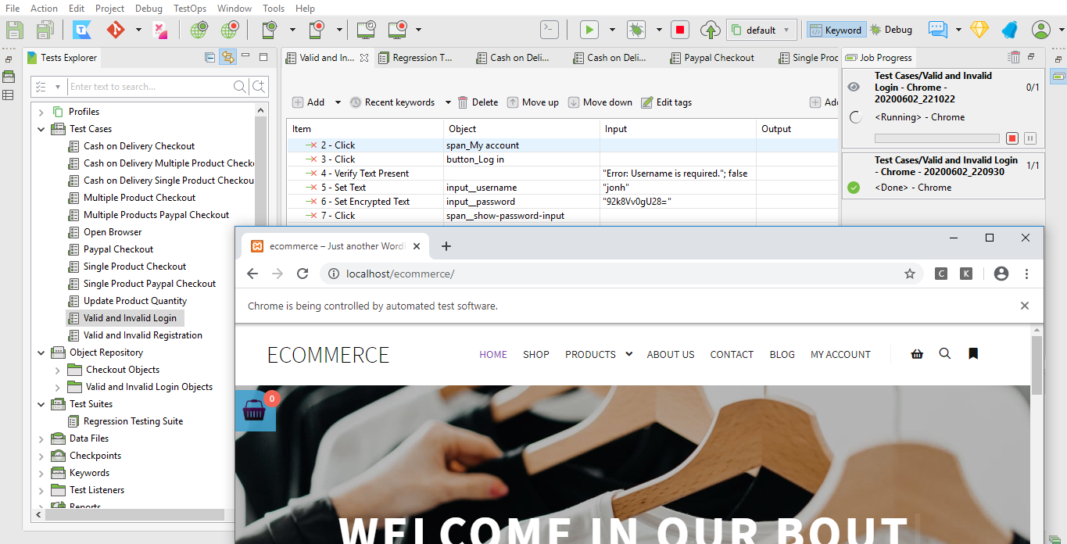Click Collapse All icon in Tests Explorer

[x=209, y=57]
